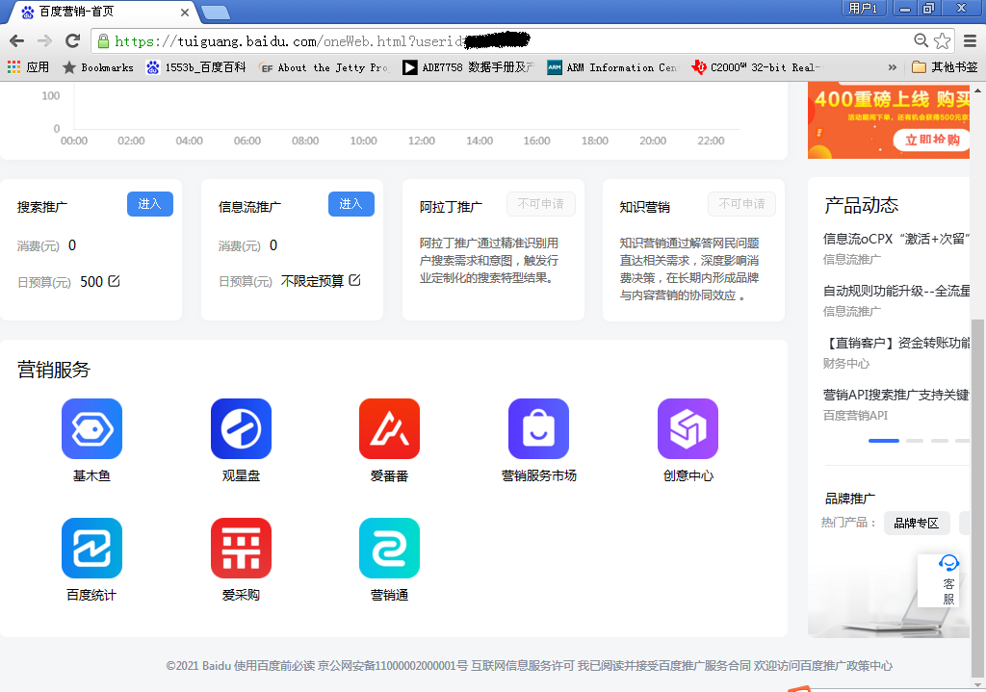View the site security lock info
This screenshot has width=986, height=692.
[x=103, y=41]
